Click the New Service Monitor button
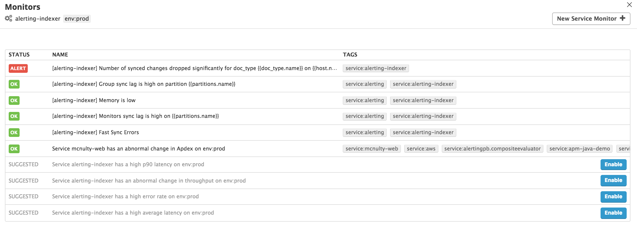Viewport: 637px width, 226px height. pyautogui.click(x=591, y=19)
